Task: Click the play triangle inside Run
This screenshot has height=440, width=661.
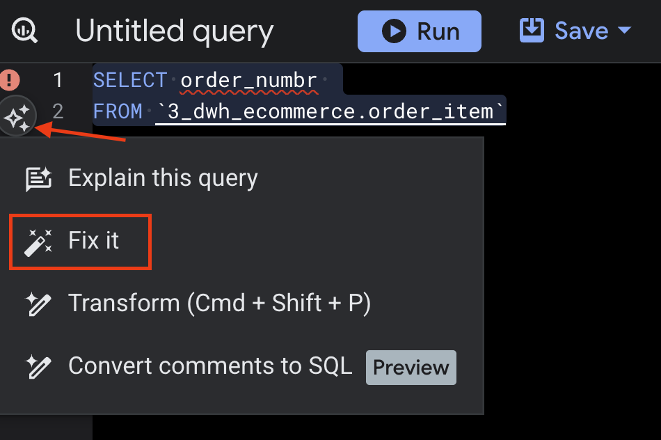Action: coord(394,31)
